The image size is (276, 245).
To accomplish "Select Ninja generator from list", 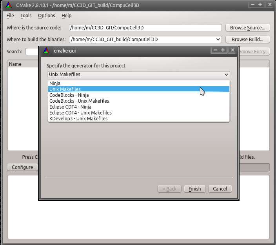I will (x=55, y=83).
